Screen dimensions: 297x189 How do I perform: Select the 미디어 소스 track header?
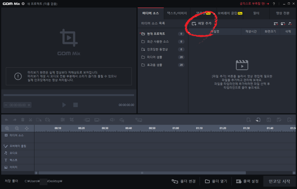coord(18,137)
